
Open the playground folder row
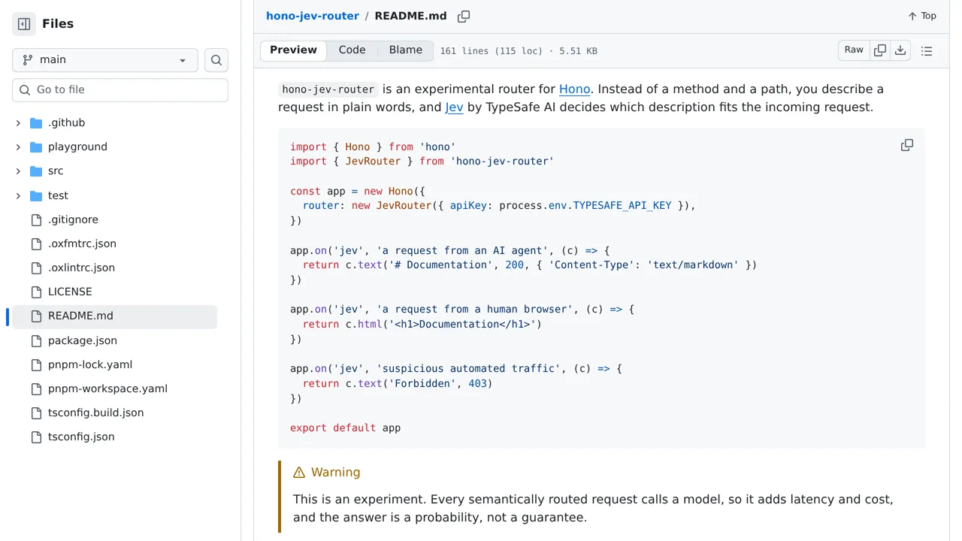(x=114, y=147)
